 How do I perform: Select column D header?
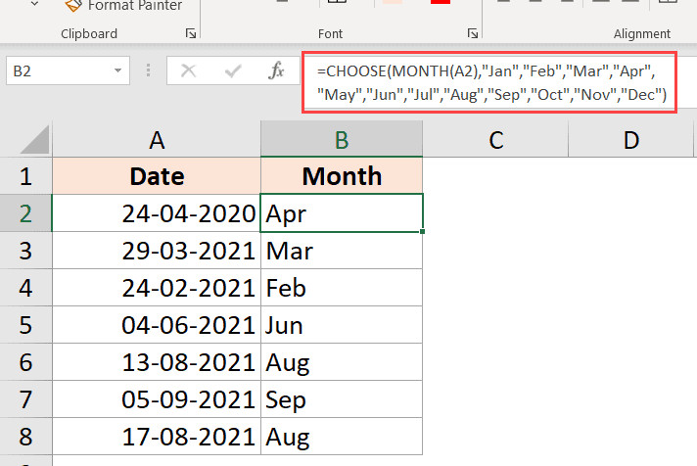coord(632,140)
